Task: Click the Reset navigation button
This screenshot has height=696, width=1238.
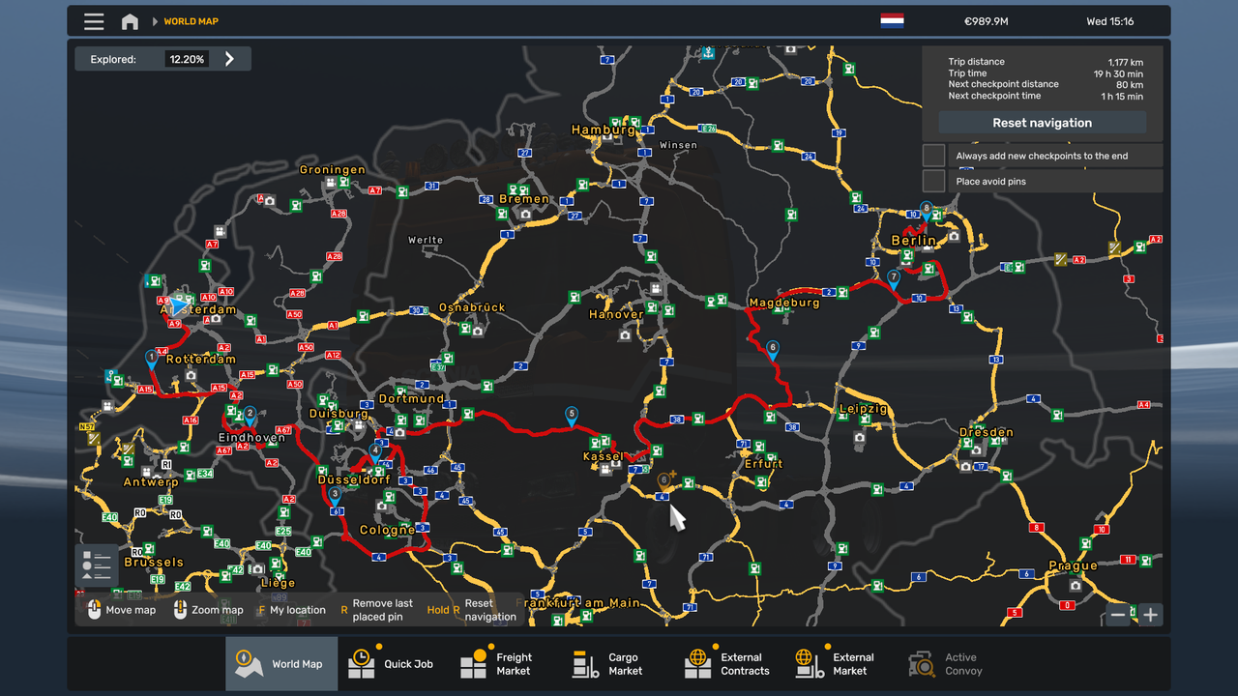Action: [1042, 123]
